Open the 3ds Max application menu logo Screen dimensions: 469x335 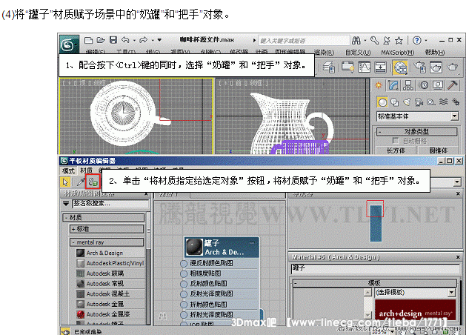point(68,45)
